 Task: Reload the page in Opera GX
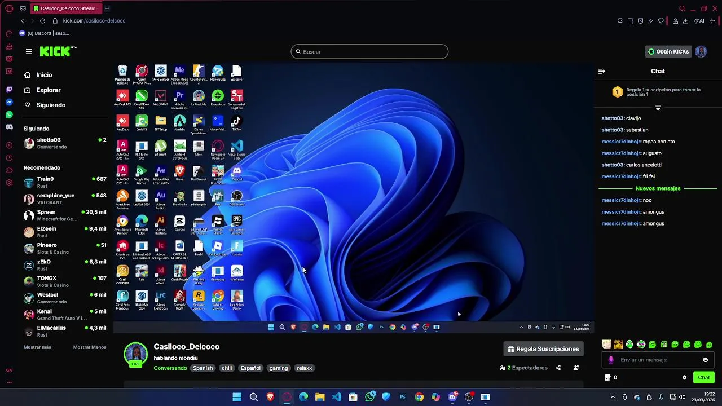click(x=42, y=21)
